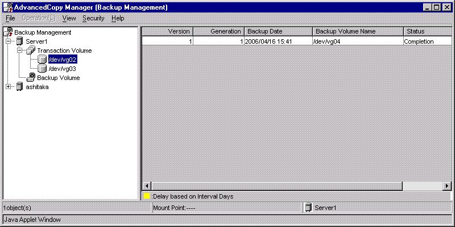Click the /dev/vg03 disk icon
The image size is (455, 227).
(x=42, y=69)
